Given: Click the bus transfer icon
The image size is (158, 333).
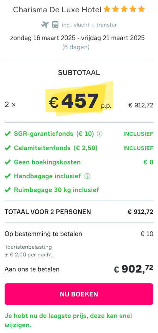Looking at the screenshot, I should pos(55,25).
